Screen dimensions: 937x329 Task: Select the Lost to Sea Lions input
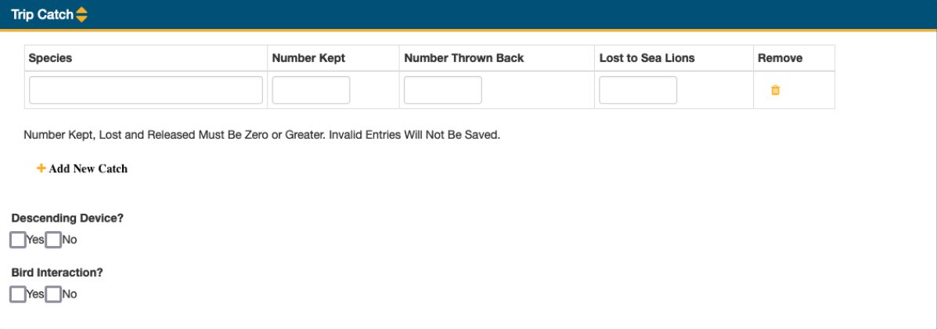click(x=638, y=90)
